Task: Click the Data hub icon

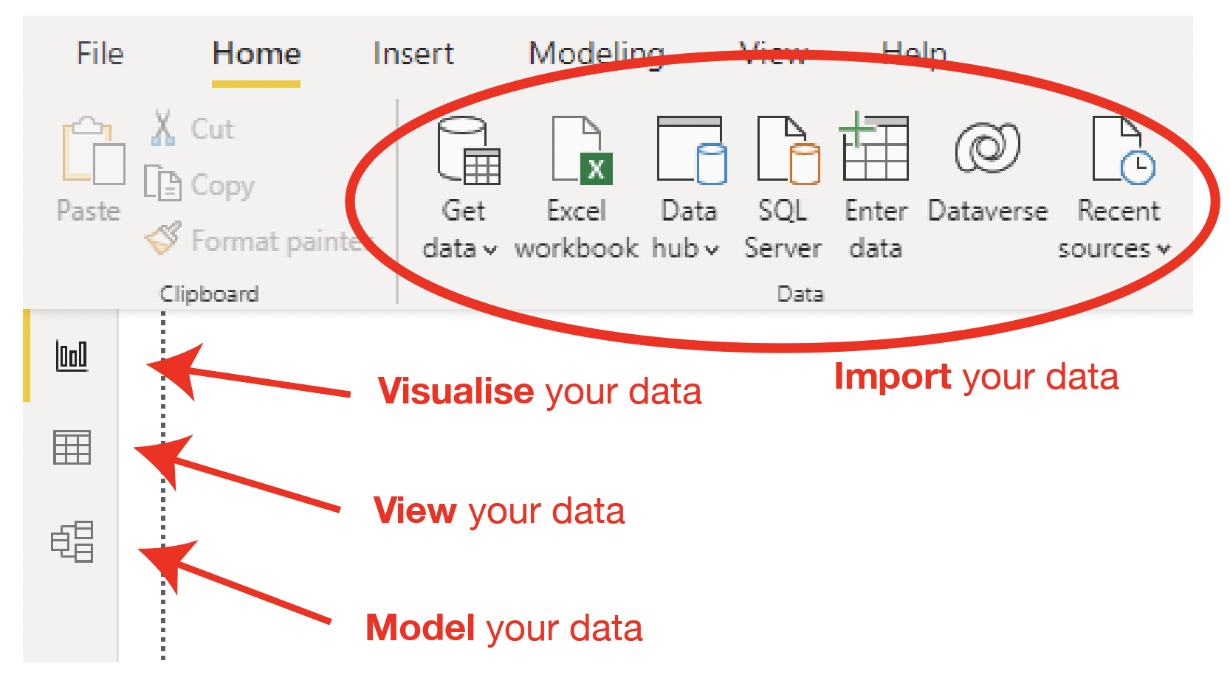Action: point(691,150)
